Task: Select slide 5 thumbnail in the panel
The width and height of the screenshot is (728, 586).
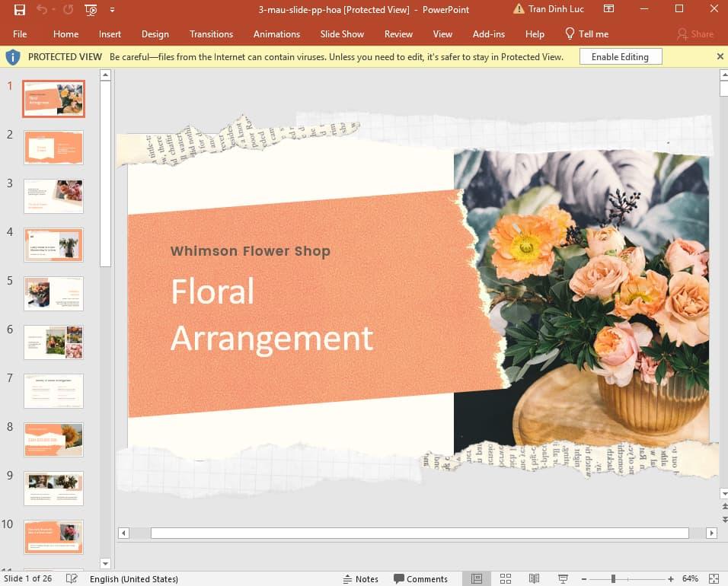Action: tap(53, 293)
